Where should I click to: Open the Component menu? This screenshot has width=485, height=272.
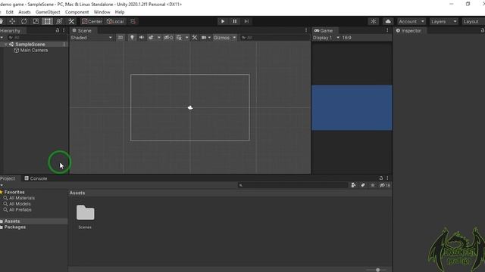(x=77, y=12)
